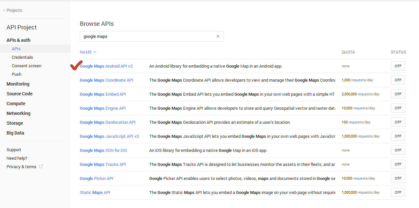Open the Google Picker API link
Viewport: 419px width, 208px height.
[97, 178]
